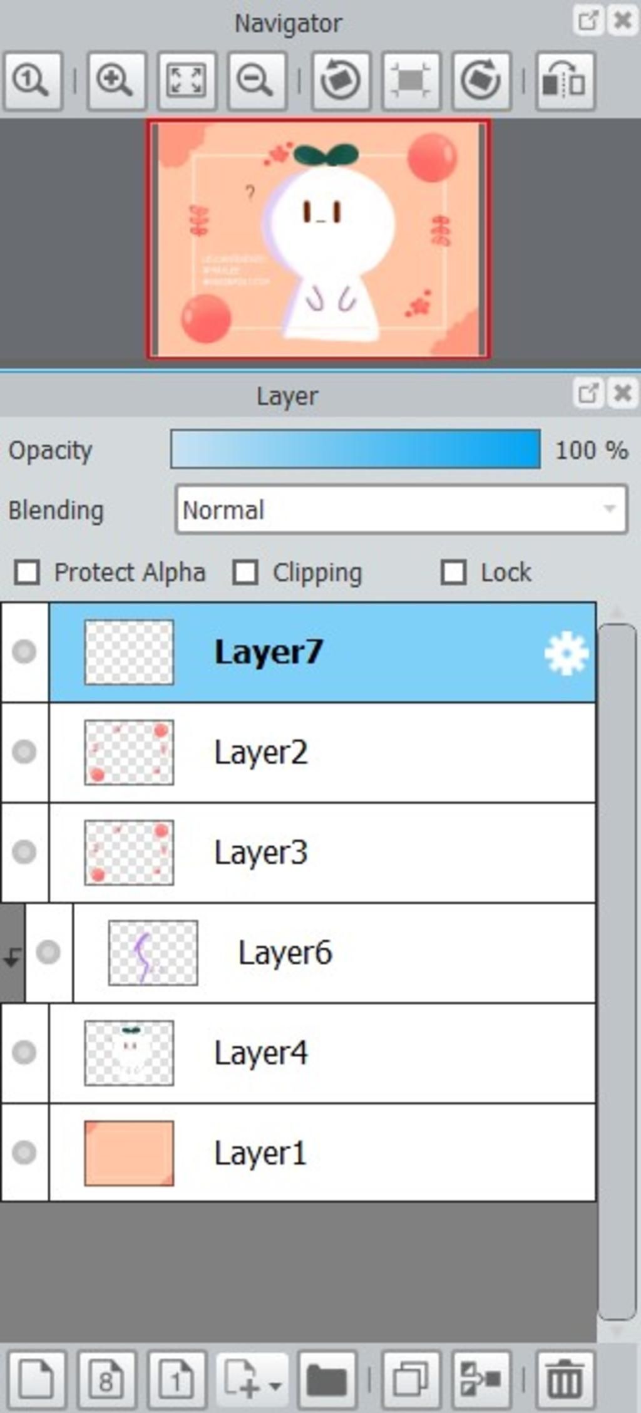Click the zoom in magnifier icon

tap(116, 81)
